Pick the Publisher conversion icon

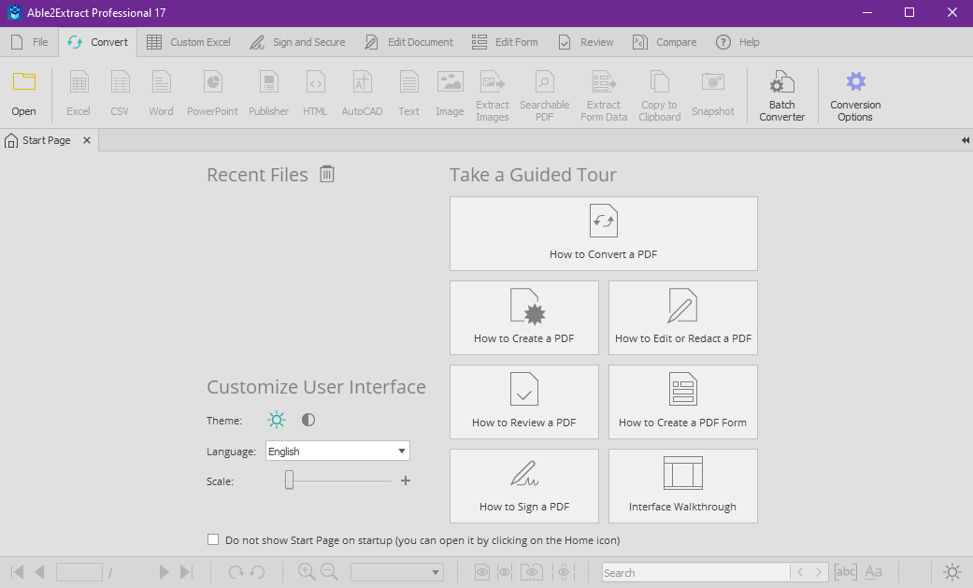tap(268, 93)
